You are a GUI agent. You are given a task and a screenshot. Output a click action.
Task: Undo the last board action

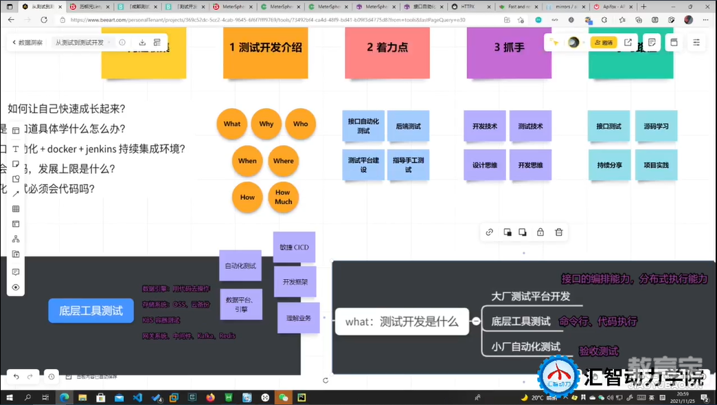point(16,376)
